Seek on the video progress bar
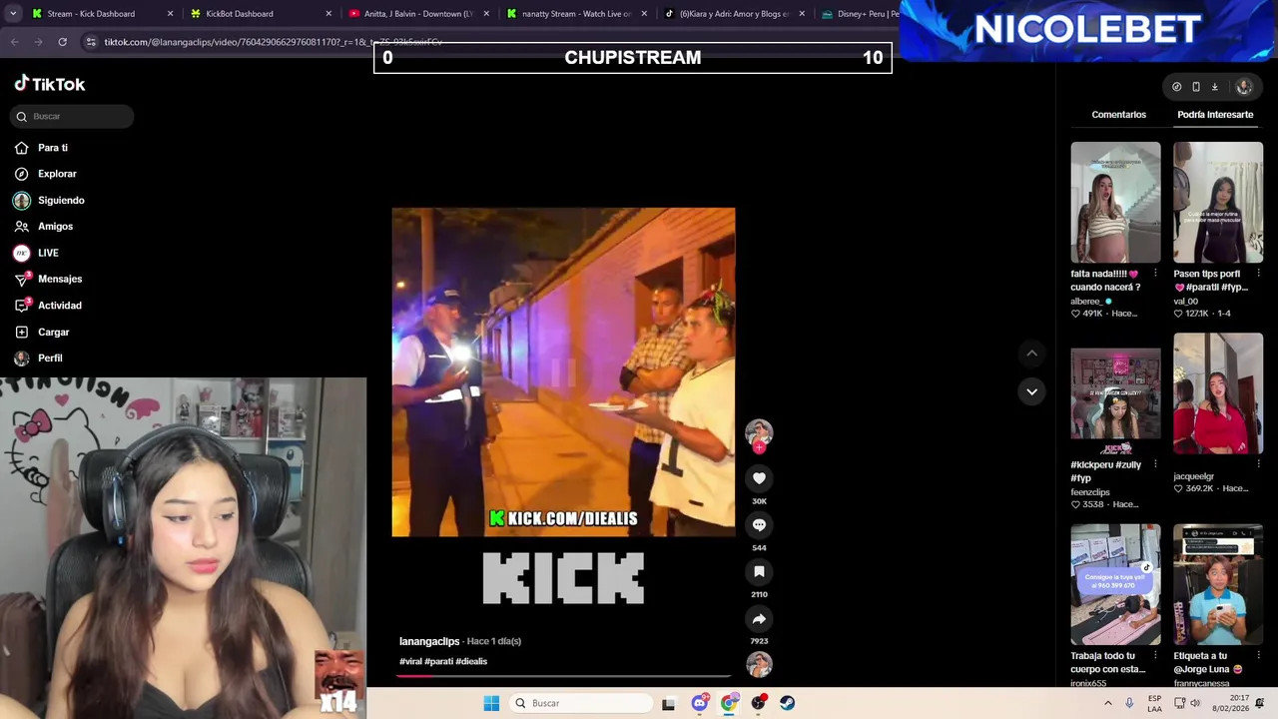The width and height of the screenshot is (1278, 719). click(564, 676)
